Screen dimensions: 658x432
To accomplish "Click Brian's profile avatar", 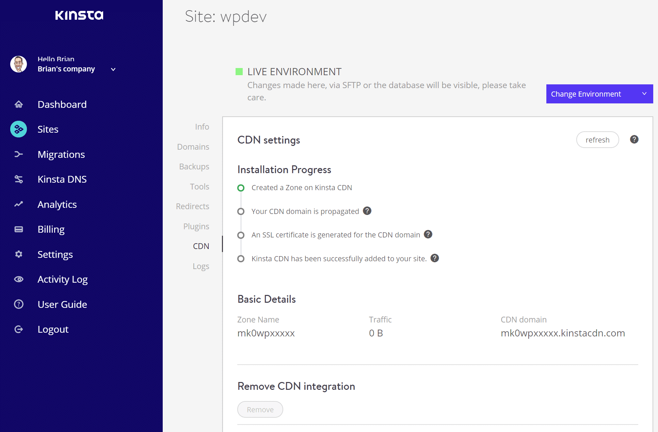I will [19, 64].
